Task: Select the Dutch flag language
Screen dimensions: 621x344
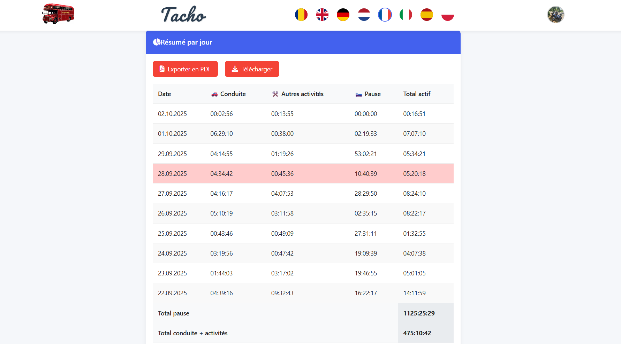Action: coord(364,15)
